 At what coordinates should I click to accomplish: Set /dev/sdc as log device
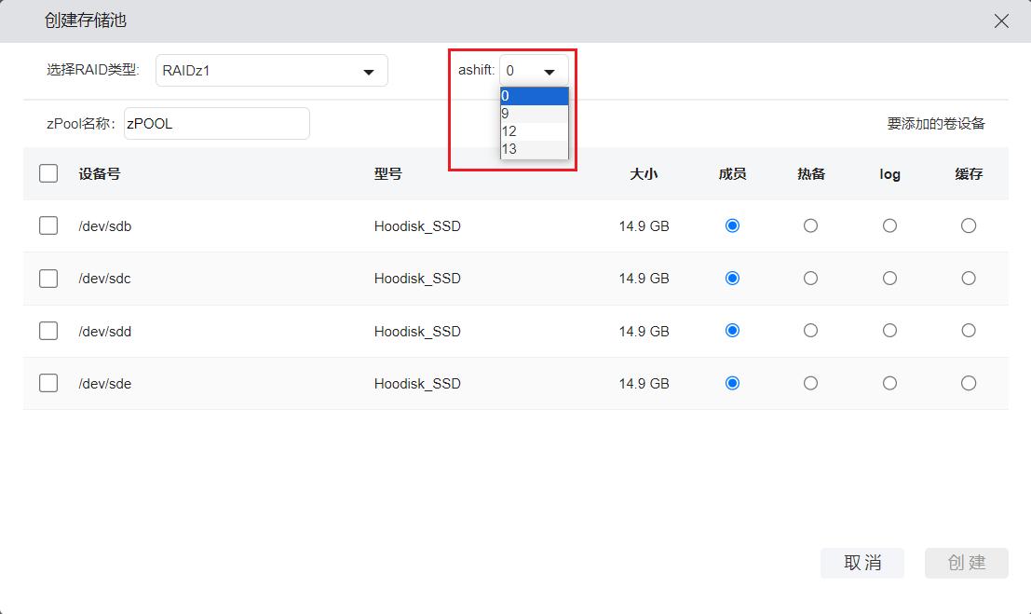click(889, 278)
